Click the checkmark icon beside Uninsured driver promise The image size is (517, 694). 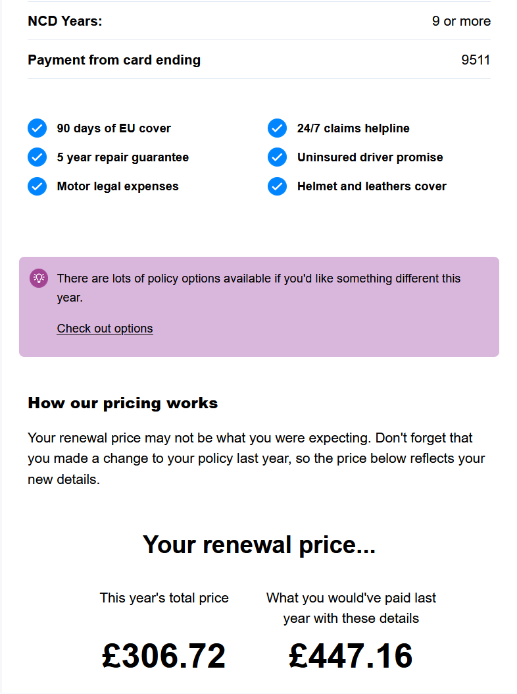click(x=277, y=157)
